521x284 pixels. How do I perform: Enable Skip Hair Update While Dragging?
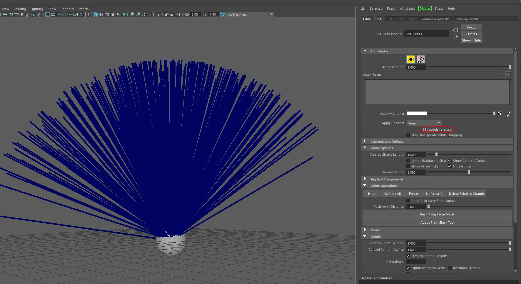[x=408, y=135]
